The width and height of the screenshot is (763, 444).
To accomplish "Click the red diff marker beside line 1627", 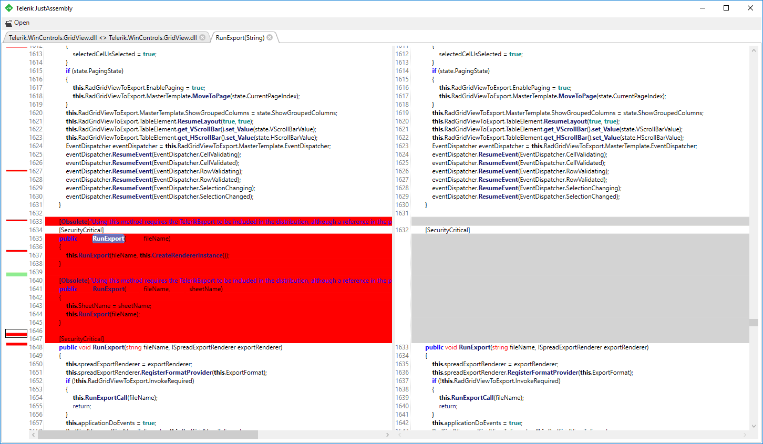I will (17, 171).
